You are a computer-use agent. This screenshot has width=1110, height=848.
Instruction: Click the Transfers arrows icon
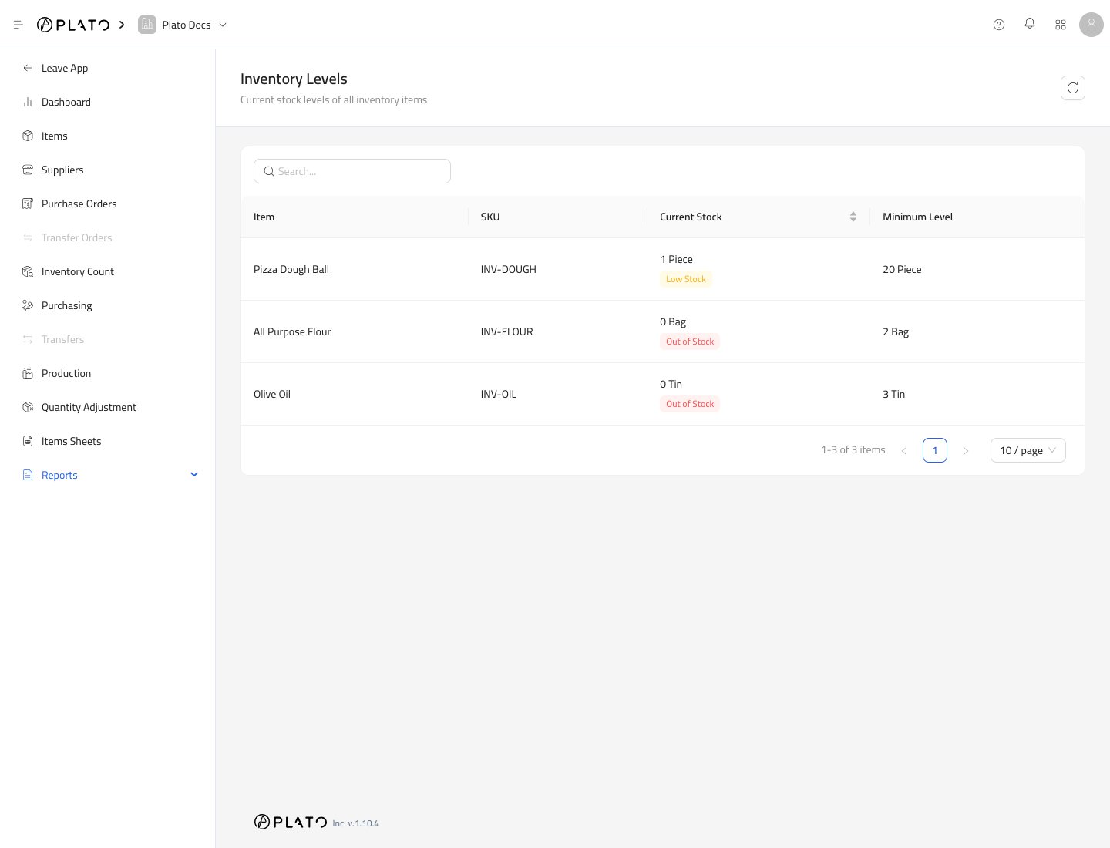(x=28, y=339)
